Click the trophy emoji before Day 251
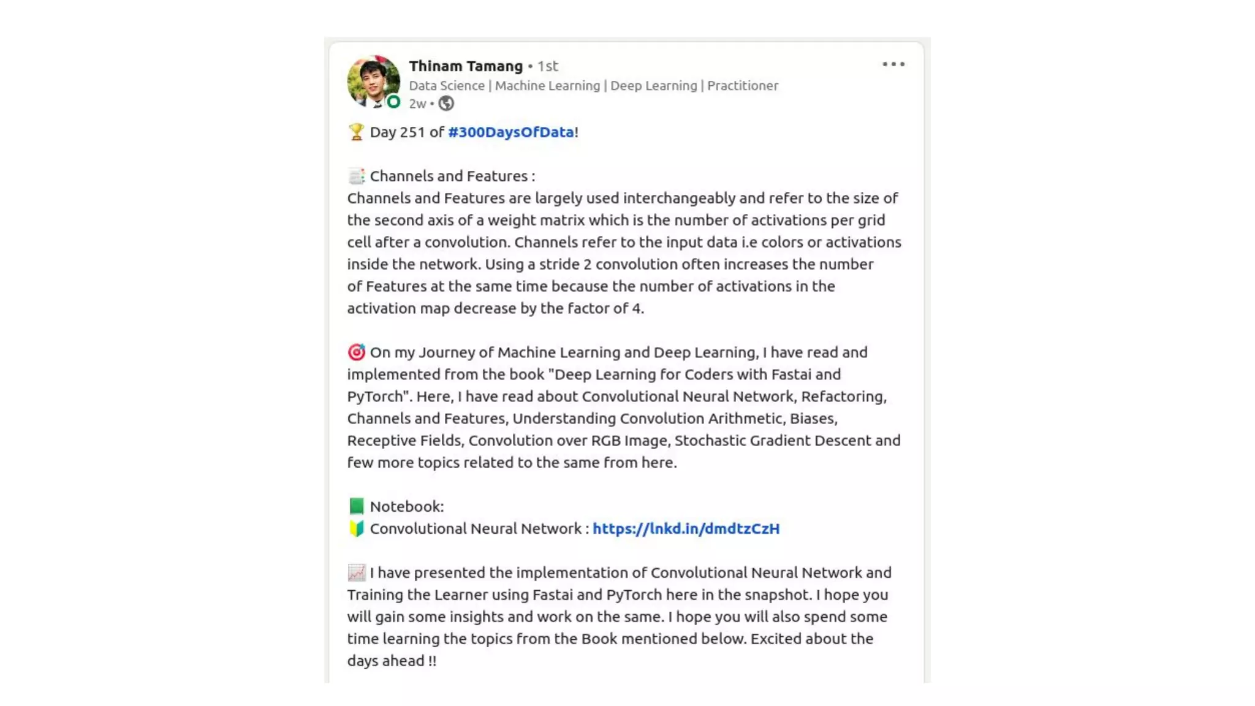 [356, 132]
